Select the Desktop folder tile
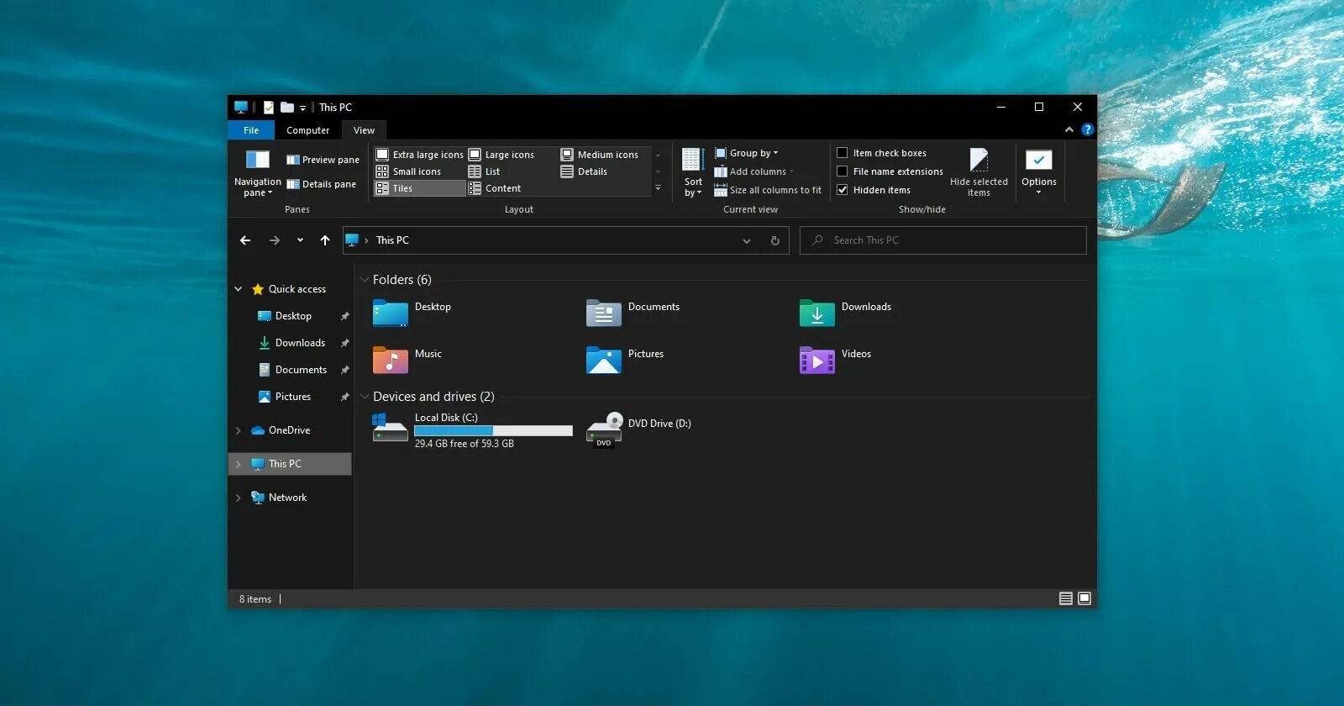This screenshot has width=1344, height=706. pos(412,313)
